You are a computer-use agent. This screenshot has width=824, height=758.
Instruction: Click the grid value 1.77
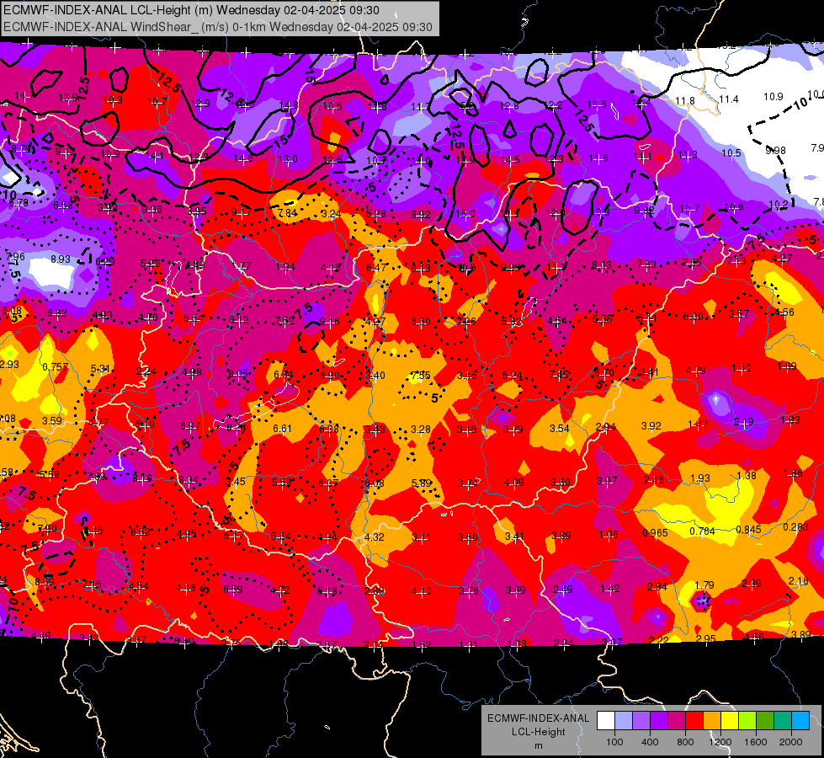point(241,266)
